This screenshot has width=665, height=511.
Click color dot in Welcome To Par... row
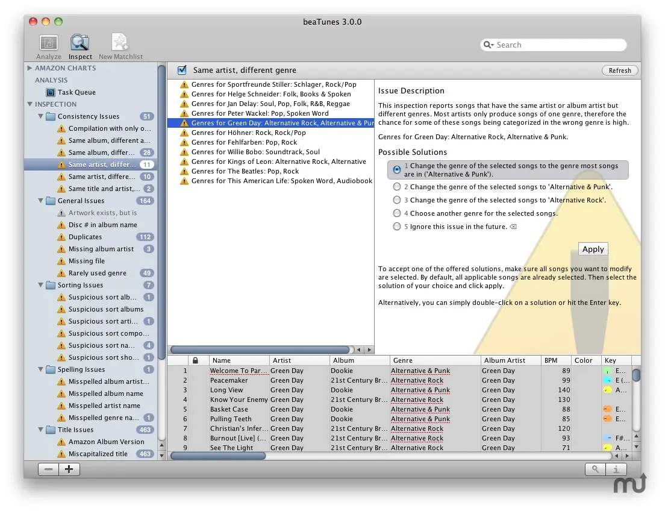tap(607, 371)
